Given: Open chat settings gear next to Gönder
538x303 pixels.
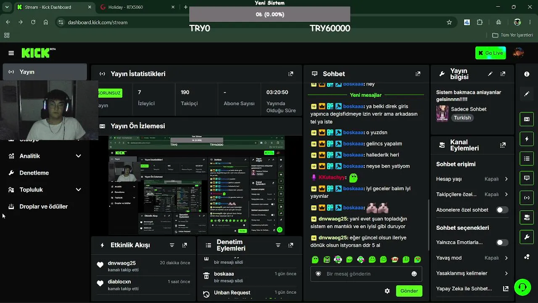Looking at the screenshot, I should click(387, 291).
